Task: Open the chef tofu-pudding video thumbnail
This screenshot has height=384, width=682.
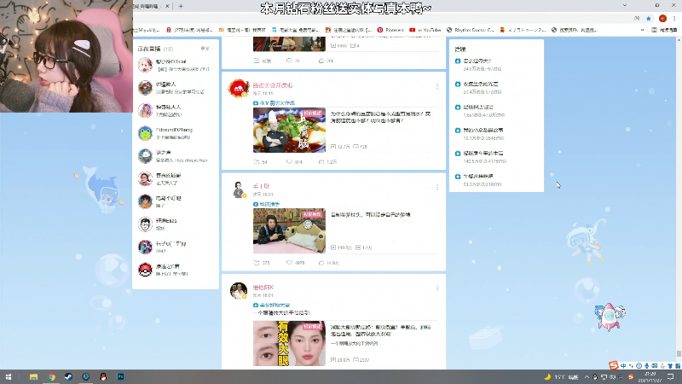Action: click(x=289, y=131)
